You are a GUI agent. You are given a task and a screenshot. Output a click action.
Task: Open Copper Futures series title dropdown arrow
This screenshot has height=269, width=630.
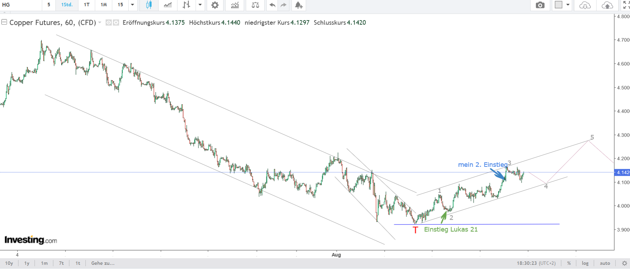pyautogui.click(x=100, y=23)
